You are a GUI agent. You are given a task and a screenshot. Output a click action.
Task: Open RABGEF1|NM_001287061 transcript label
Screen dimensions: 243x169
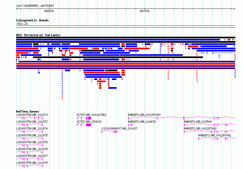(x=215, y=135)
